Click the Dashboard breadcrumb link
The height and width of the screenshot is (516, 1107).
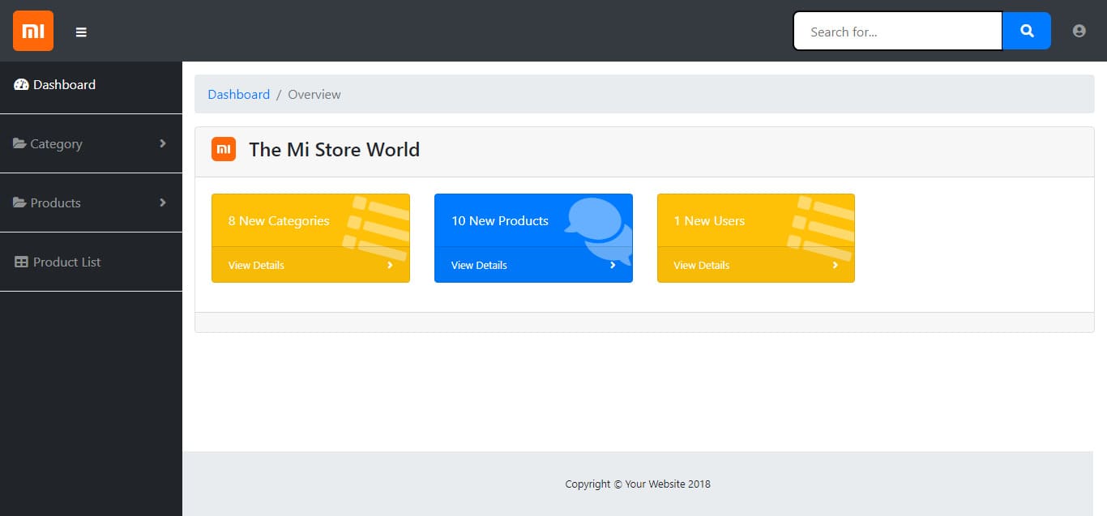[x=238, y=95]
